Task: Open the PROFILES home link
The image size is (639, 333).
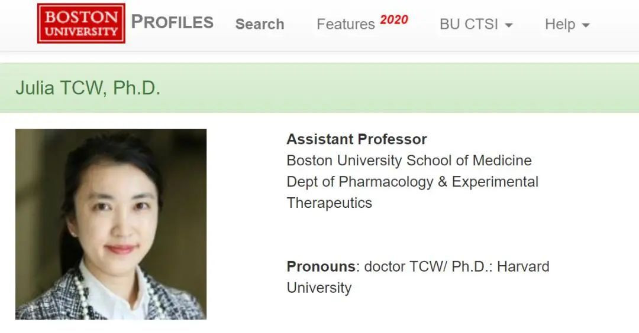Action: click(172, 22)
